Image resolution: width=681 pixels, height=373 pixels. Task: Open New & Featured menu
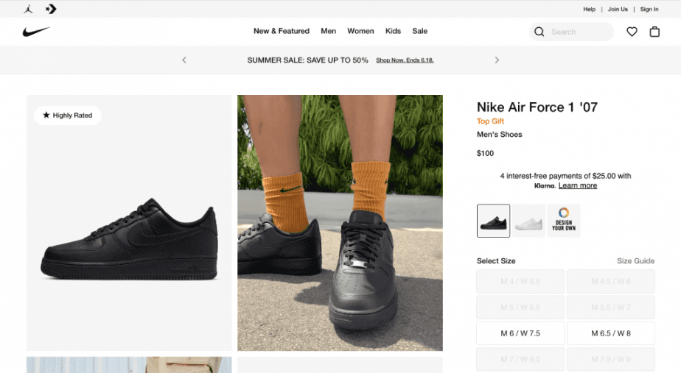pos(282,31)
